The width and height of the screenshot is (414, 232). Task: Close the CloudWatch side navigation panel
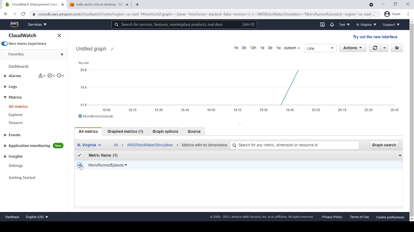pyautogui.click(x=59, y=35)
